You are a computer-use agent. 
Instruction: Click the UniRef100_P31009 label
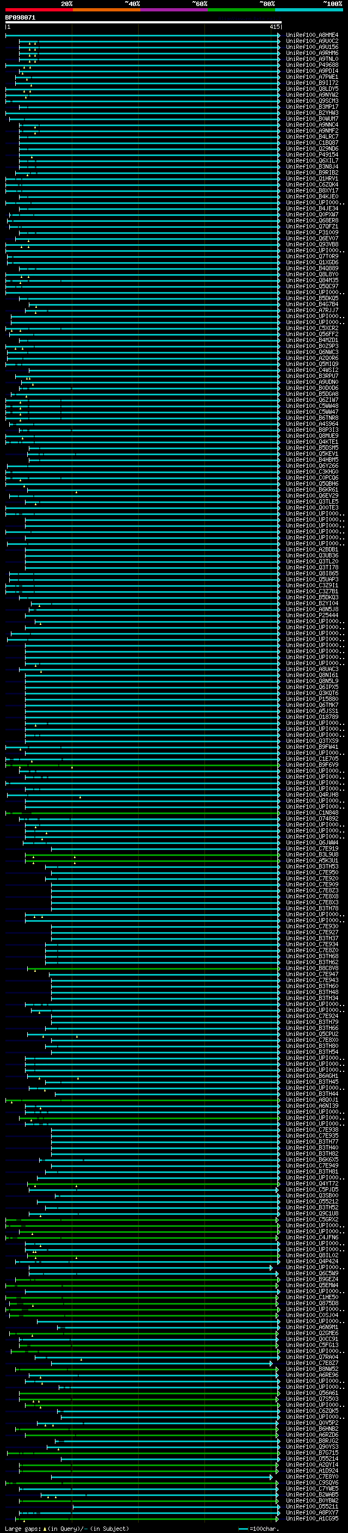tap(312, 233)
